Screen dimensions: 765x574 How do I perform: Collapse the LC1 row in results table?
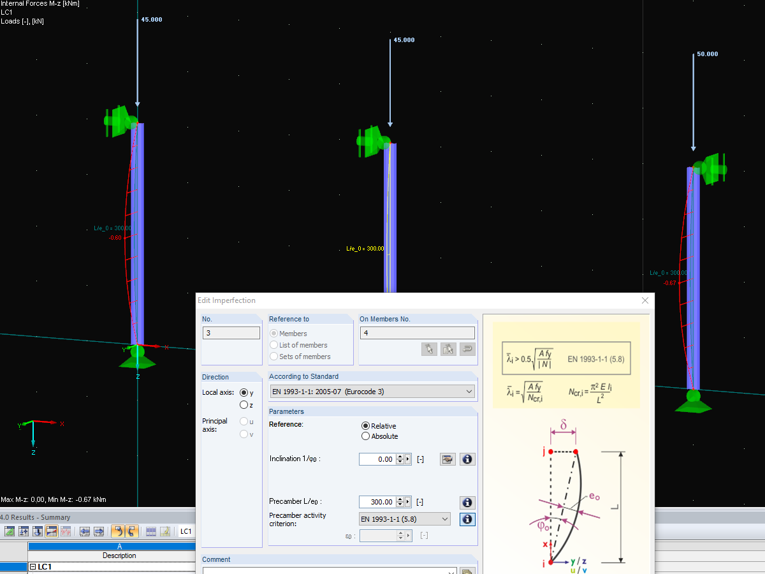[33, 567]
